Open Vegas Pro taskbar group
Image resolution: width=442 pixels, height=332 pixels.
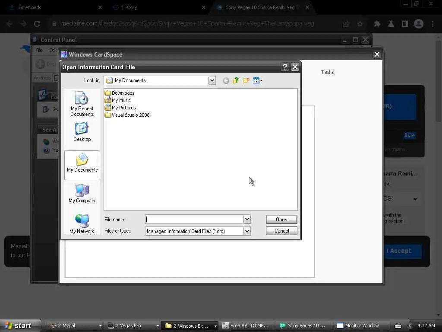coord(133,326)
